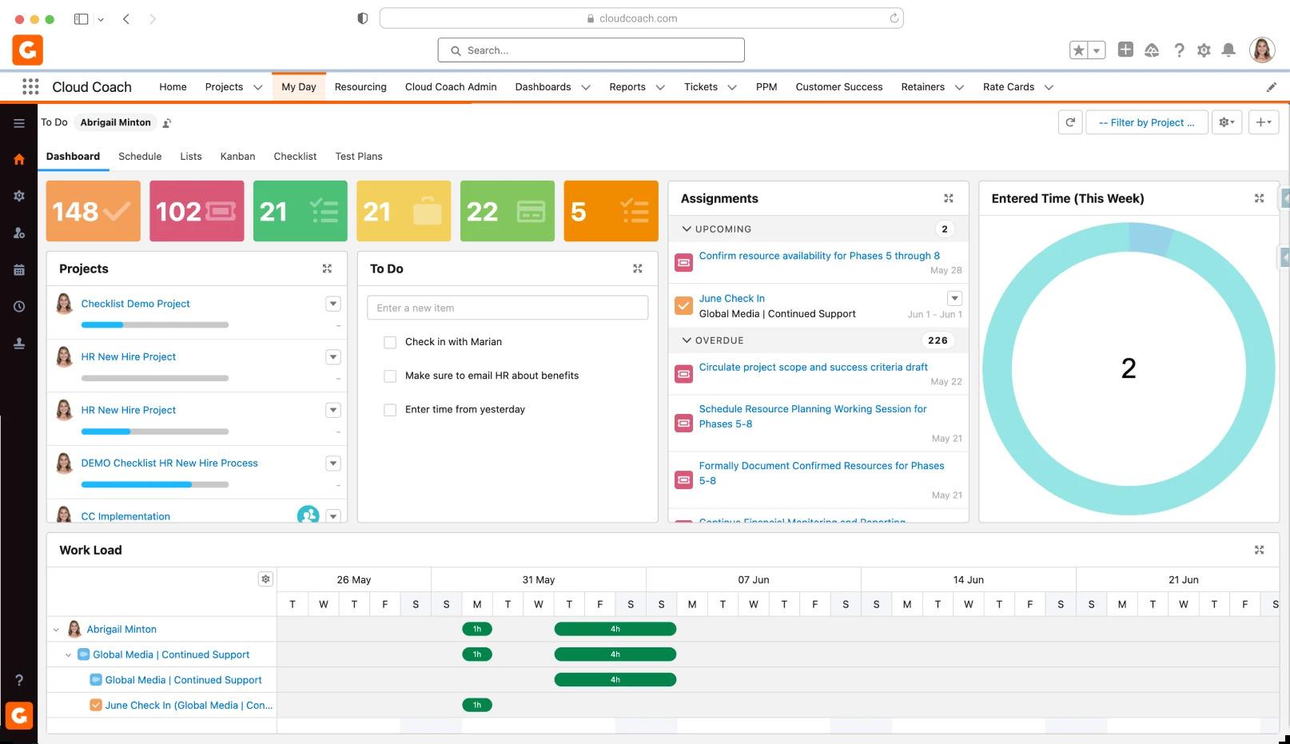Click the refresh button beside Filter by Project

coord(1070,122)
